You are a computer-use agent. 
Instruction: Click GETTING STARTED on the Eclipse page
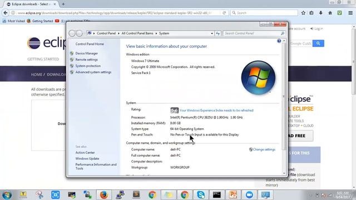point(43,59)
